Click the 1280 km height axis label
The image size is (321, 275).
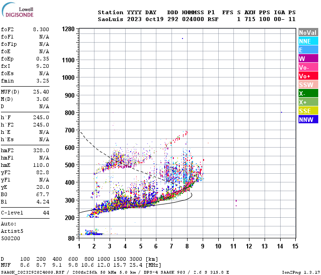68,29
